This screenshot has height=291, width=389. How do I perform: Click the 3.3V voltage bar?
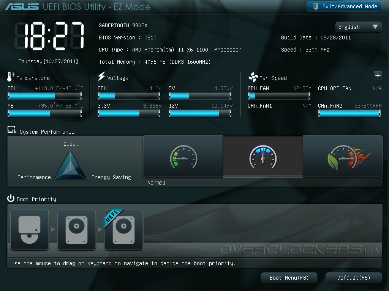[x=129, y=113]
